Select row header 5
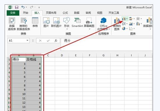 point(9,77)
